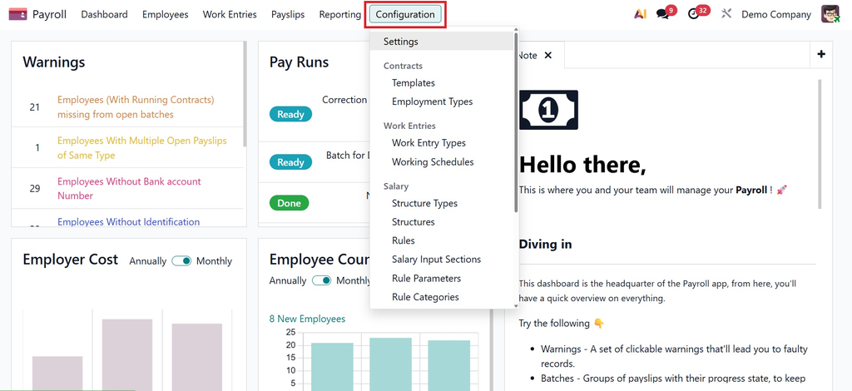
Task: Click the shortest Employer Cost bar
Action: click(57, 373)
